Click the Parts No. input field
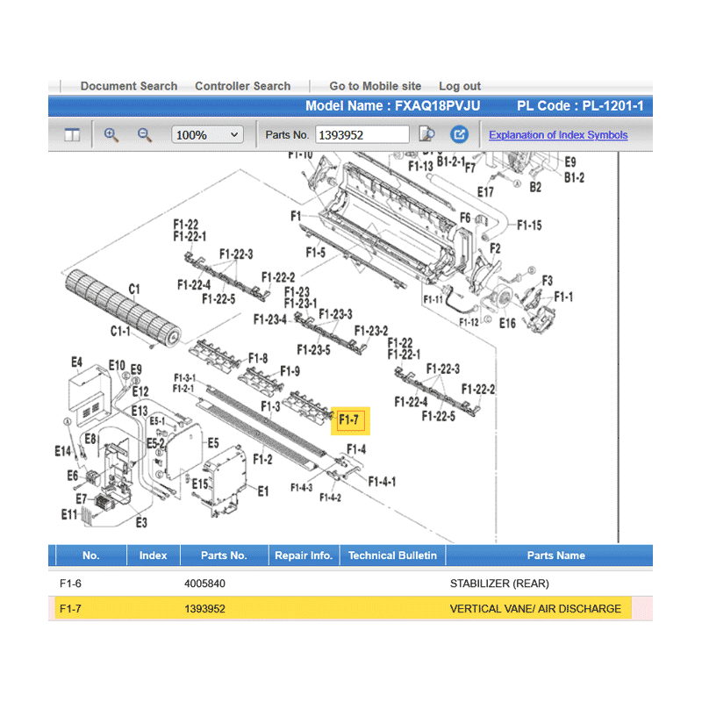The width and height of the screenshot is (702, 702). tap(362, 135)
